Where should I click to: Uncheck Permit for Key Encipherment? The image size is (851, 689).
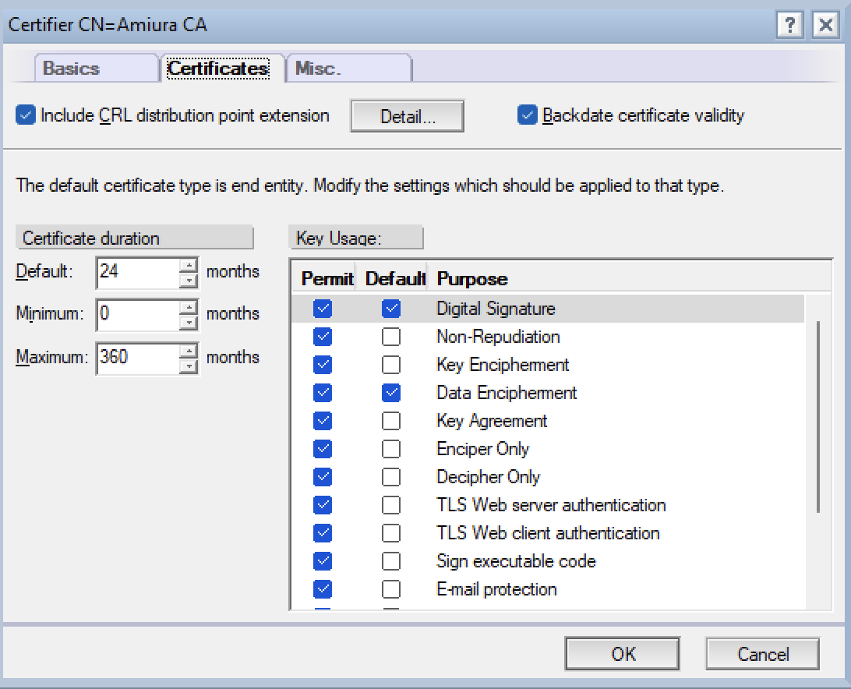click(x=323, y=364)
